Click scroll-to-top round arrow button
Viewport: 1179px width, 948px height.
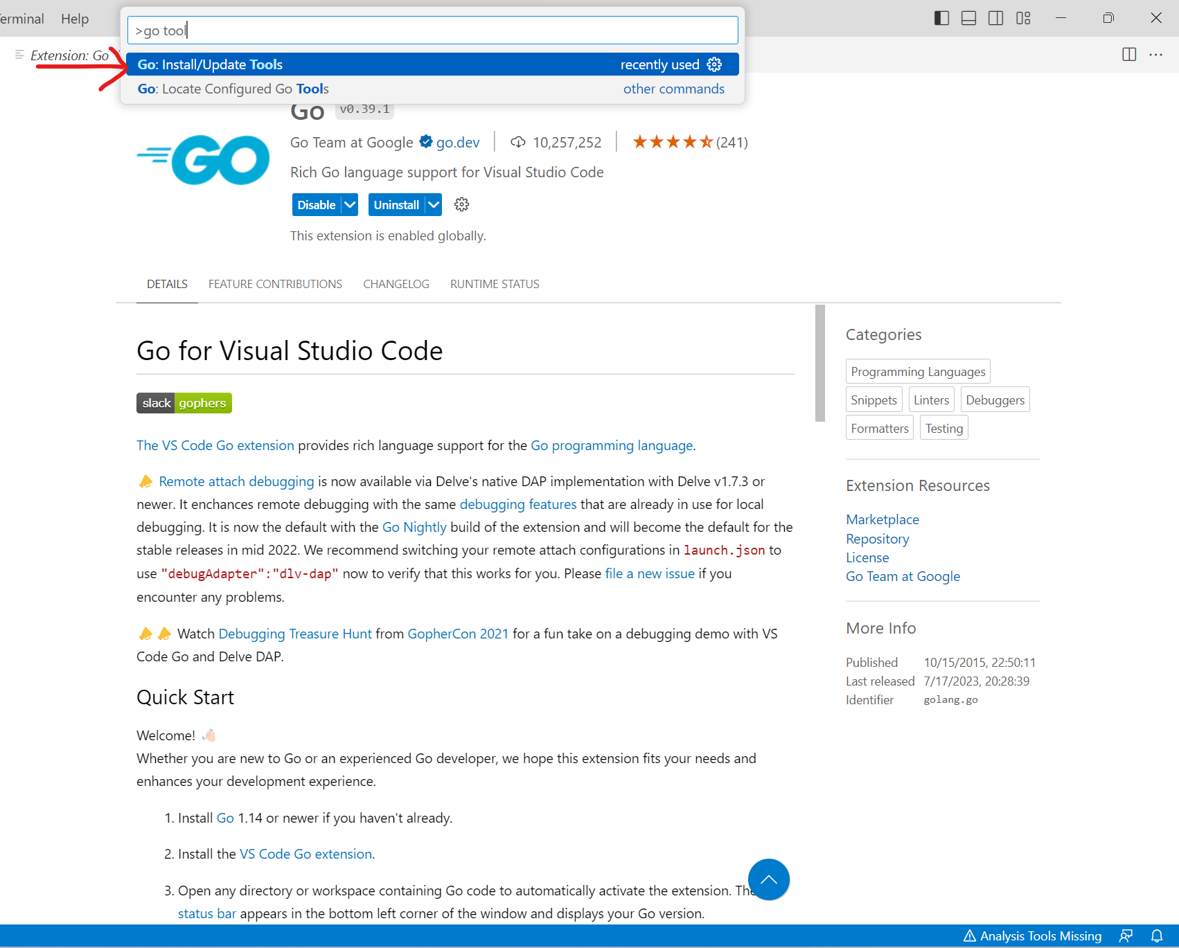[769, 879]
